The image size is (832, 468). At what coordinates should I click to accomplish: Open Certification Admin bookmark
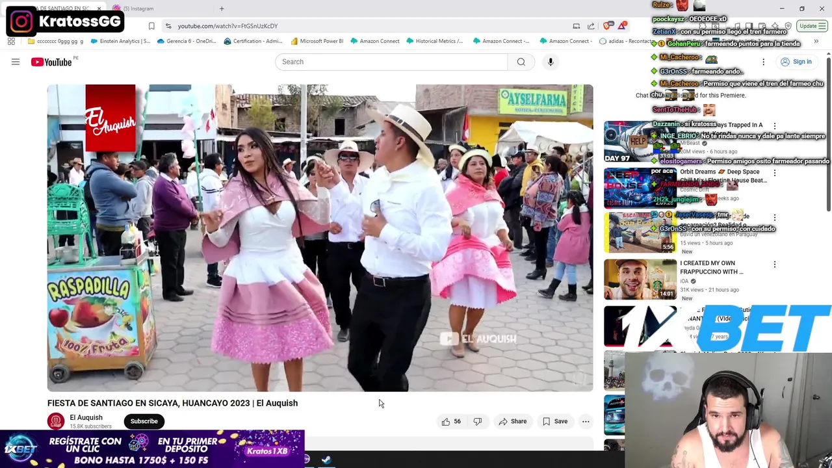(x=253, y=41)
